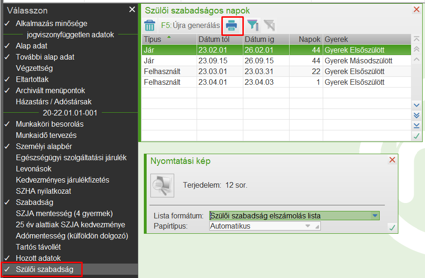Click the colored filter funnel icon
This screenshot has width=425, height=278.
(x=253, y=26)
